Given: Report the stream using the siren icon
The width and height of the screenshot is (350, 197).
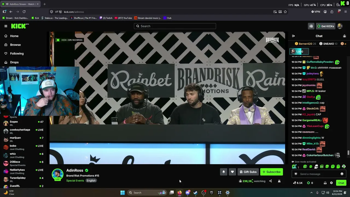Looking at the screenshot, I should (279, 181).
